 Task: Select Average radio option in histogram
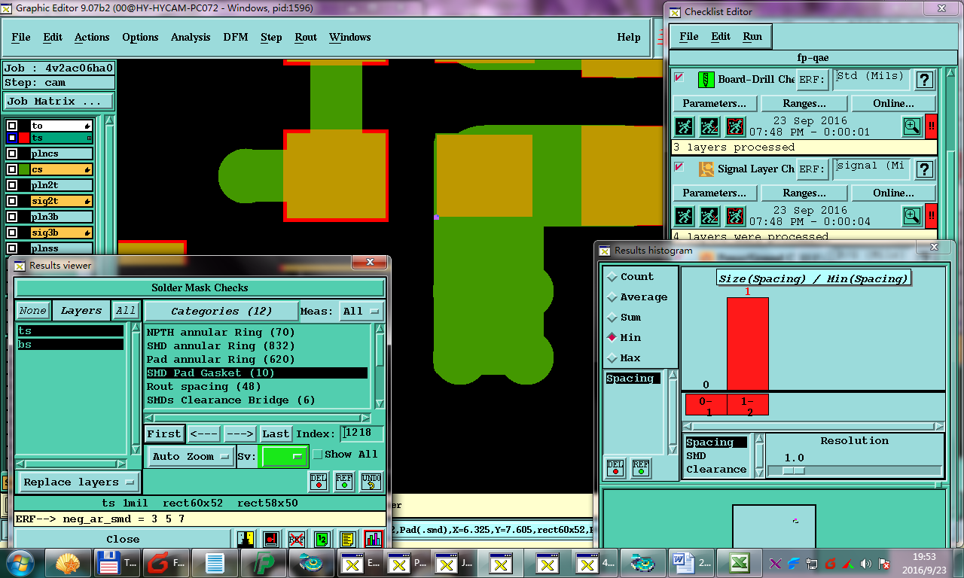click(x=612, y=297)
